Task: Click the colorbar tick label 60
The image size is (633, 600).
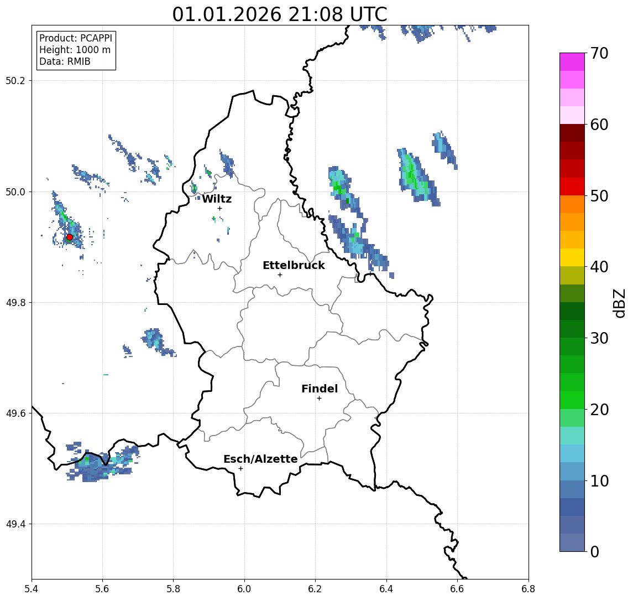Action: (599, 125)
